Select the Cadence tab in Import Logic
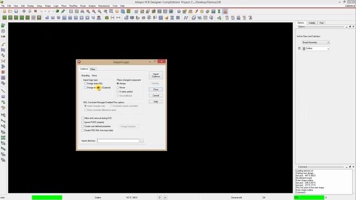 tap(84, 69)
